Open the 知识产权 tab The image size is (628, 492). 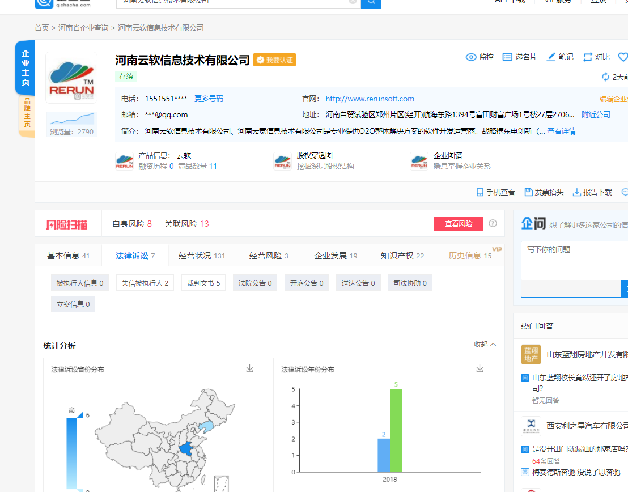point(402,256)
